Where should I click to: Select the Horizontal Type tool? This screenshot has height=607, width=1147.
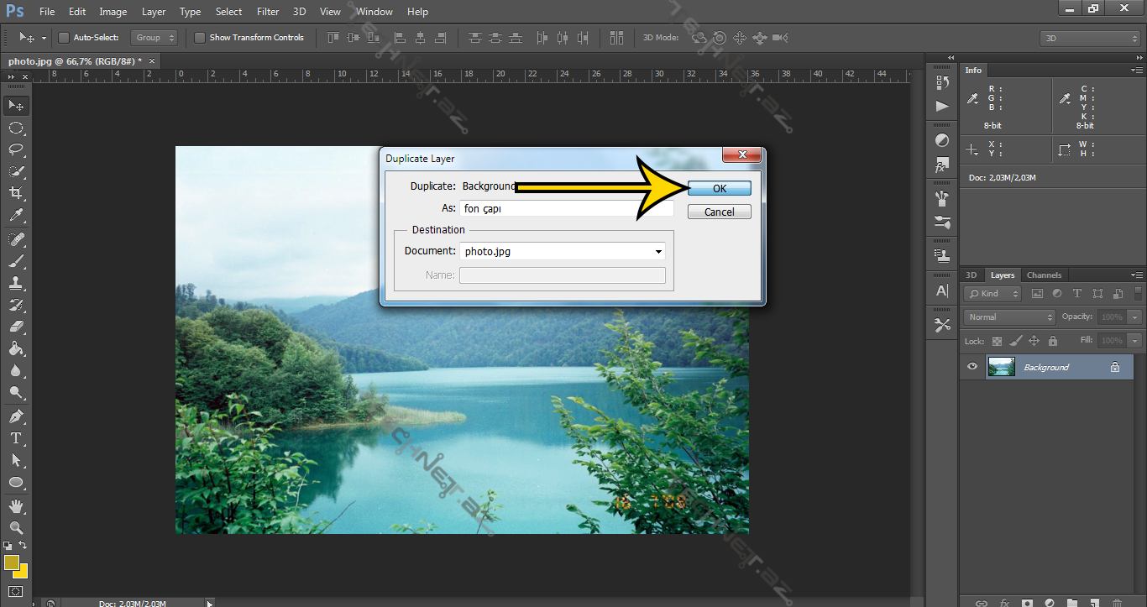pos(16,438)
